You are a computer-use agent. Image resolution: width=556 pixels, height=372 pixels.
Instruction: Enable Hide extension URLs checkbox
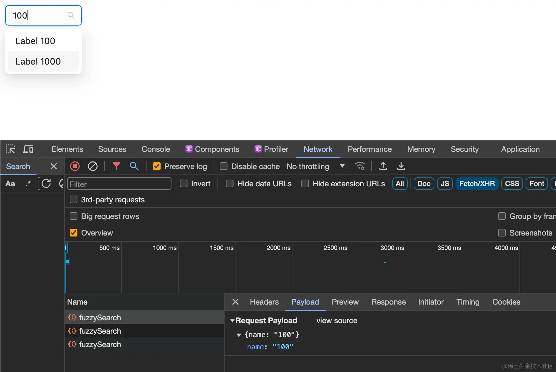pyautogui.click(x=305, y=183)
